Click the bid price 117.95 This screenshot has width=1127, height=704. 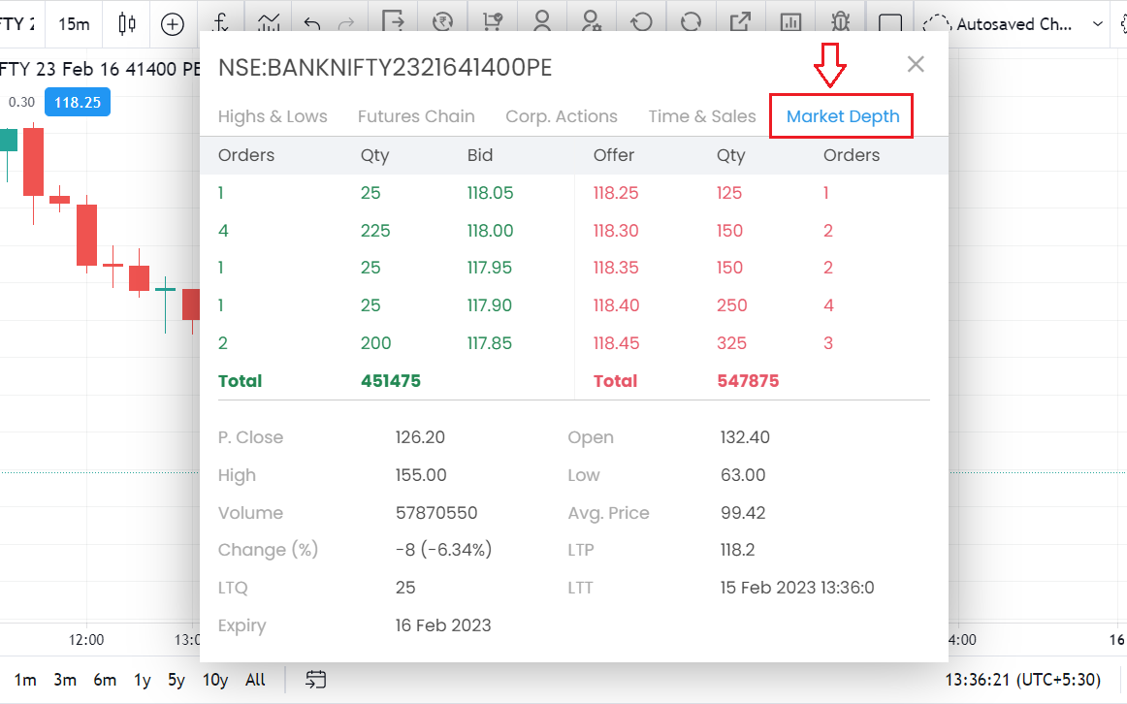490,268
